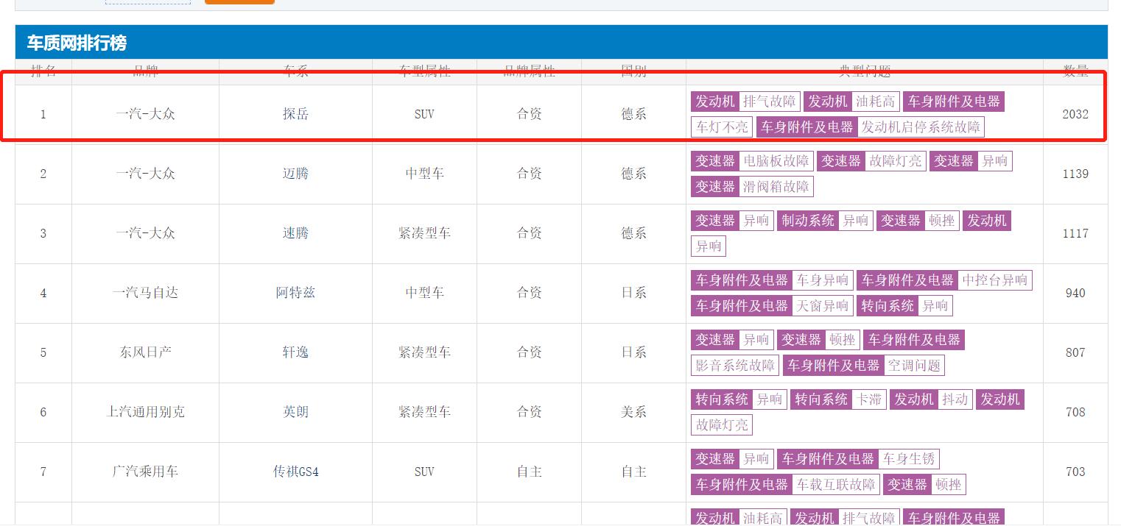
Task: Click the complaint count 807
Action: 1075,352
